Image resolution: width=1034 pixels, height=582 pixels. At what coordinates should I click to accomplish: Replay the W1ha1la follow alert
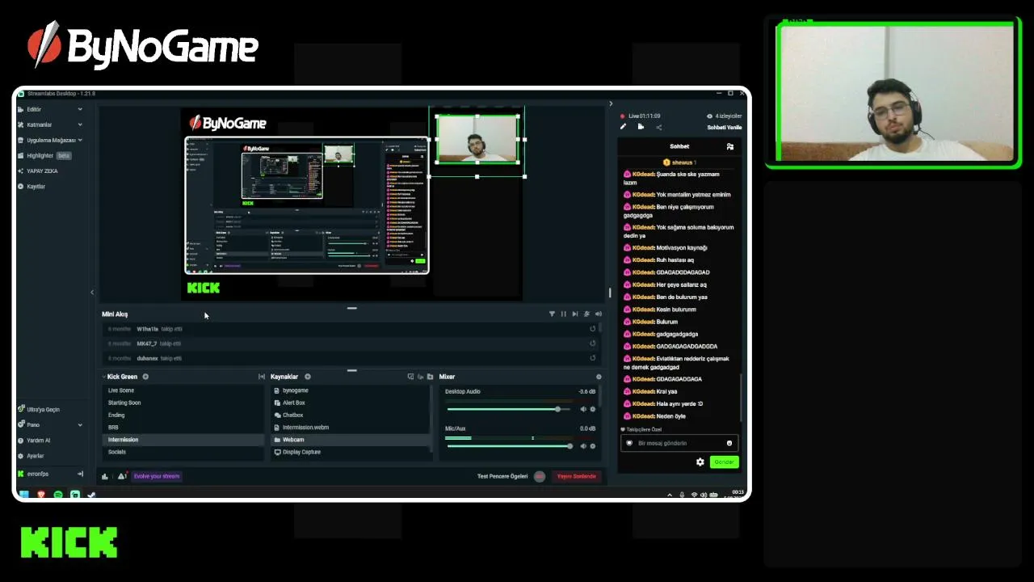[592, 329]
